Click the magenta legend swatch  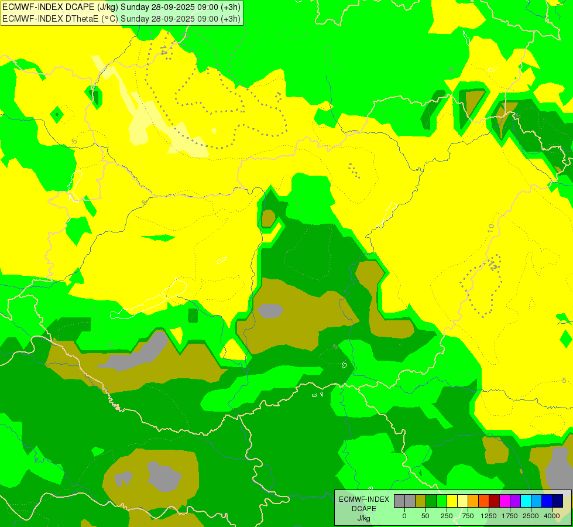point(505,501)
